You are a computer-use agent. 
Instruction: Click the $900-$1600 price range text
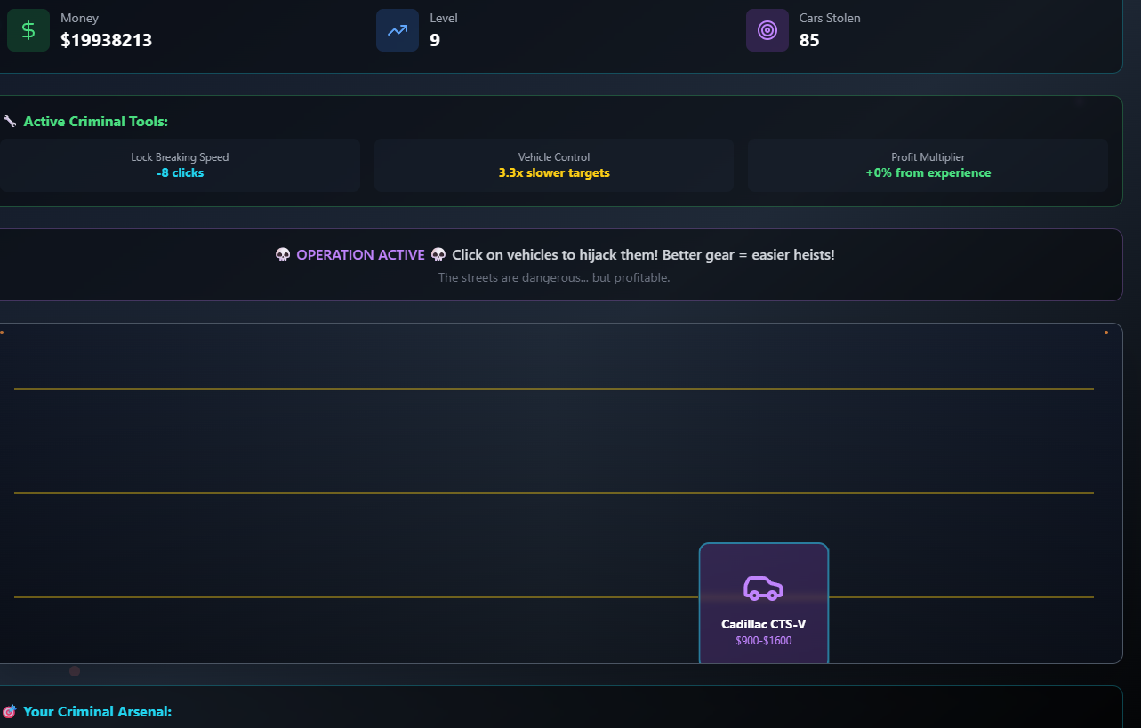(764, 640)
